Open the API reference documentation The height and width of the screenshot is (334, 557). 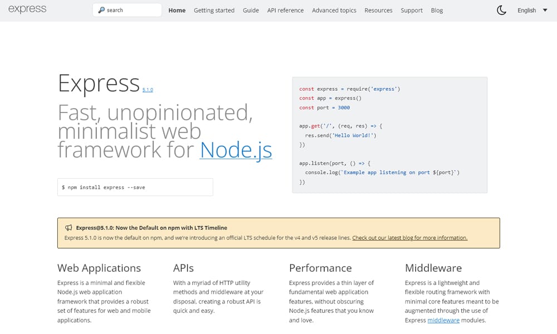[285, 10]
